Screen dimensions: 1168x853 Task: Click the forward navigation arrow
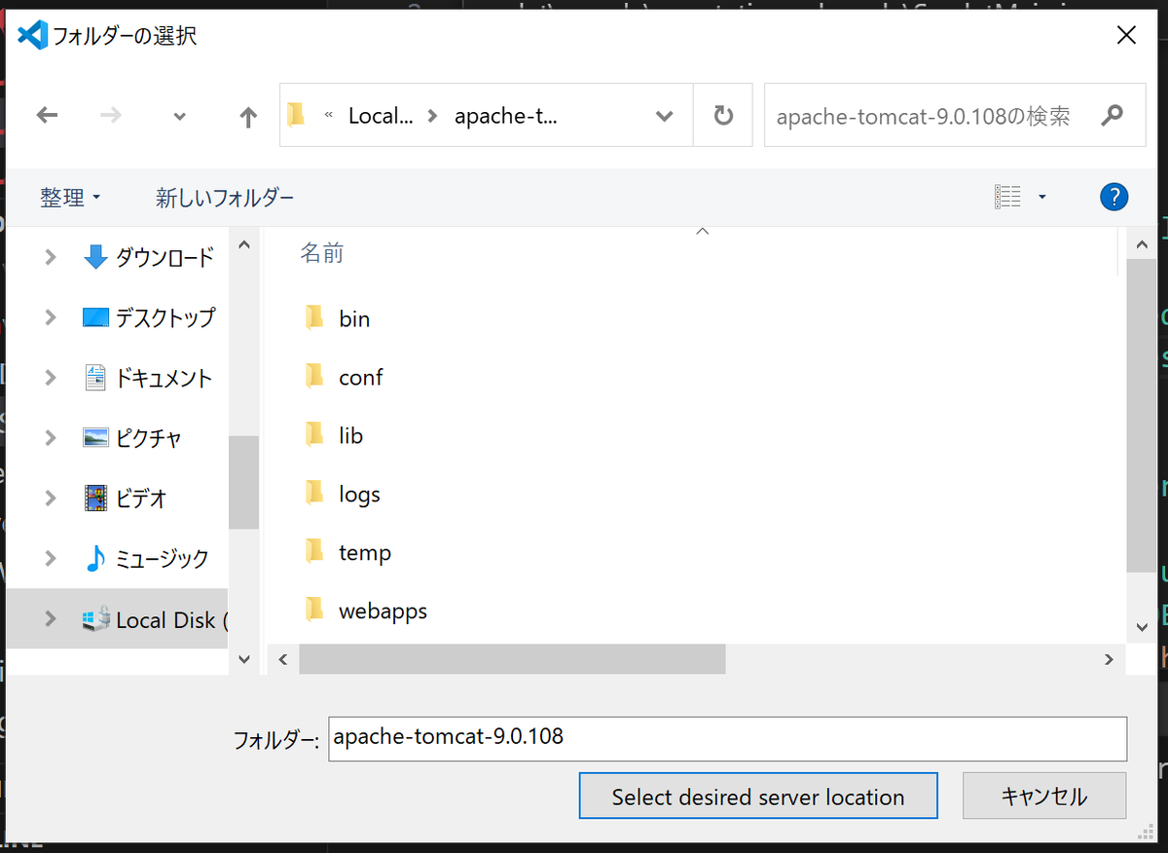(111, 116)
